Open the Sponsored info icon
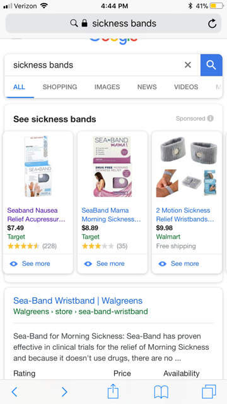 (210, 119)
